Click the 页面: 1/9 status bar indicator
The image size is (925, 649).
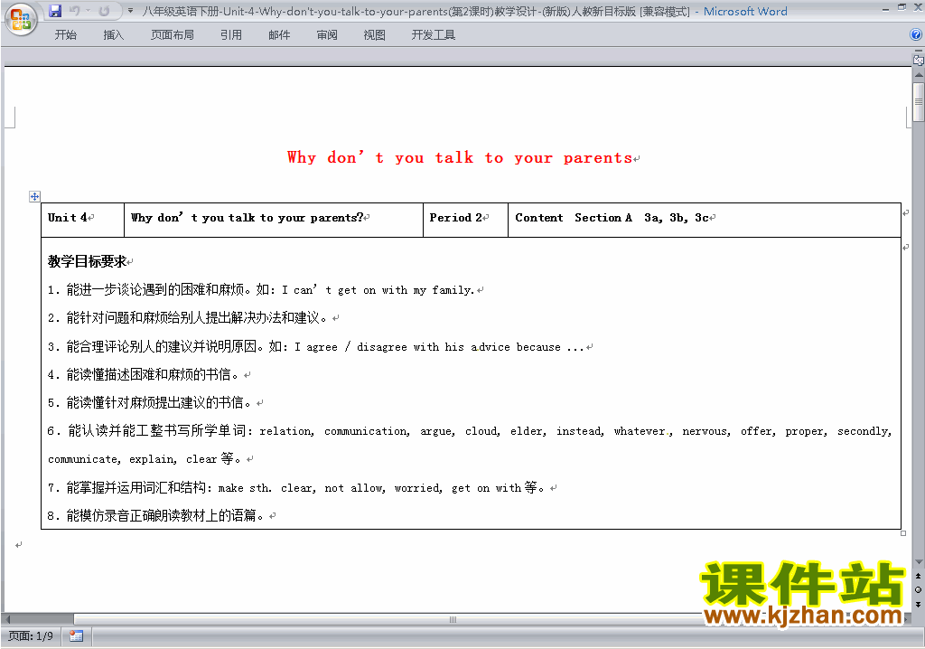31,636
